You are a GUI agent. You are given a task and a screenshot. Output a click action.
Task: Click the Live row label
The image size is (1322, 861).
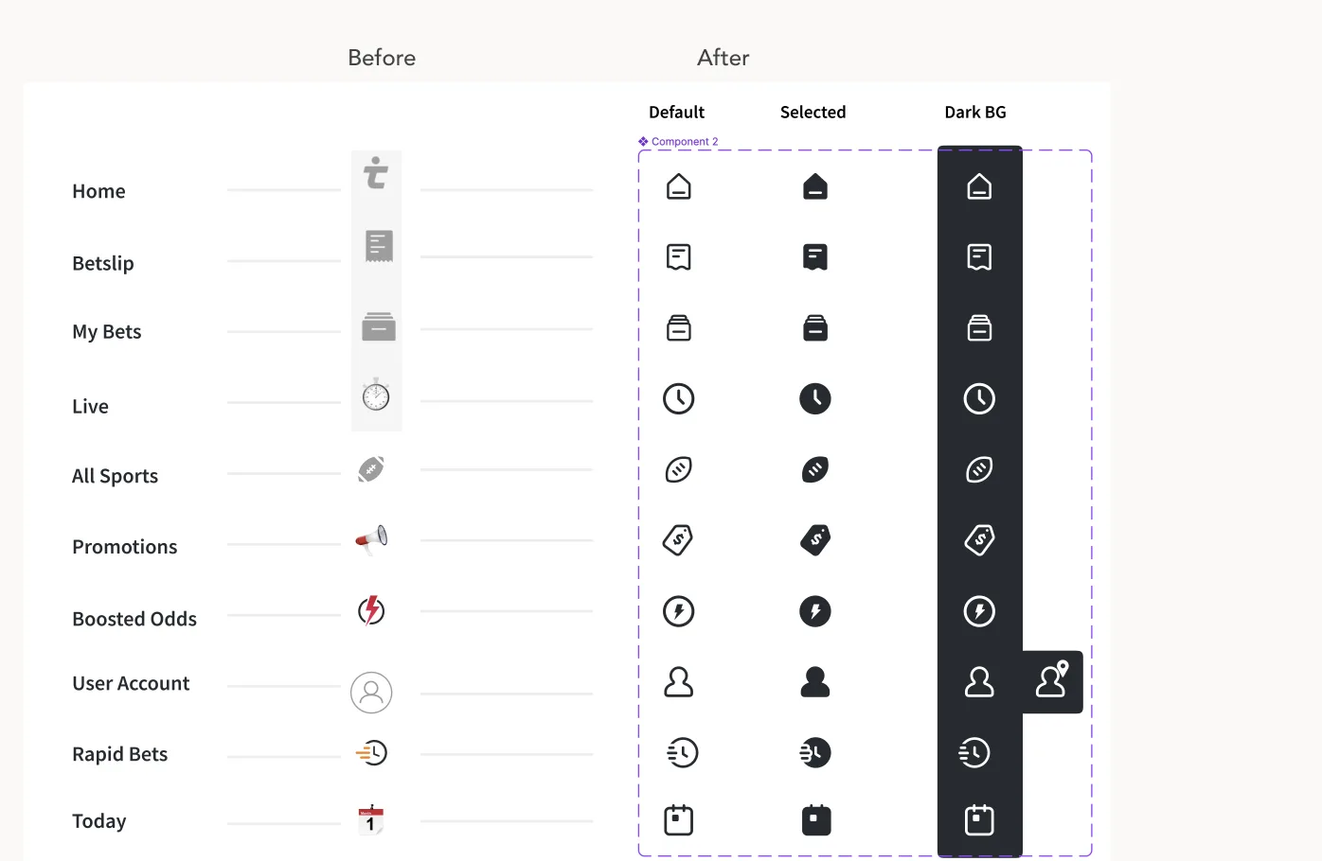90,407
